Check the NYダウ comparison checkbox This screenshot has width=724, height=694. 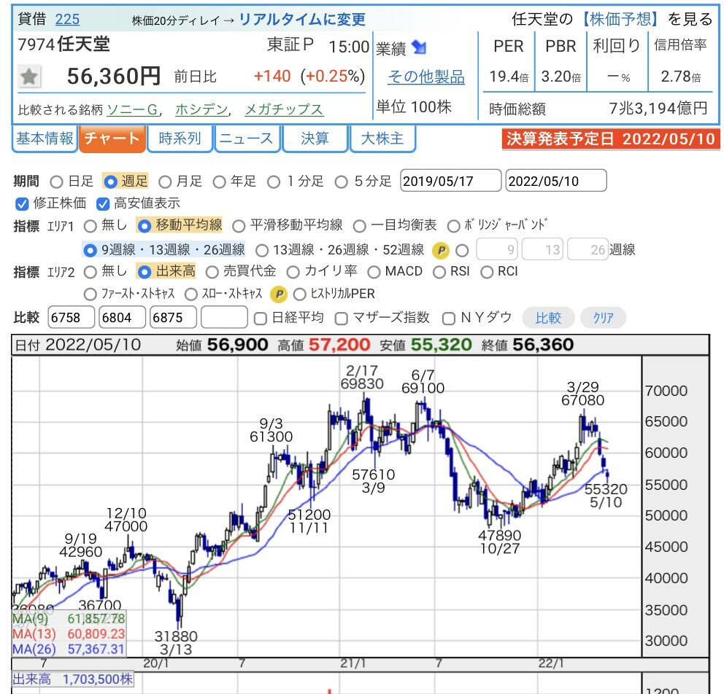point(449,318)
